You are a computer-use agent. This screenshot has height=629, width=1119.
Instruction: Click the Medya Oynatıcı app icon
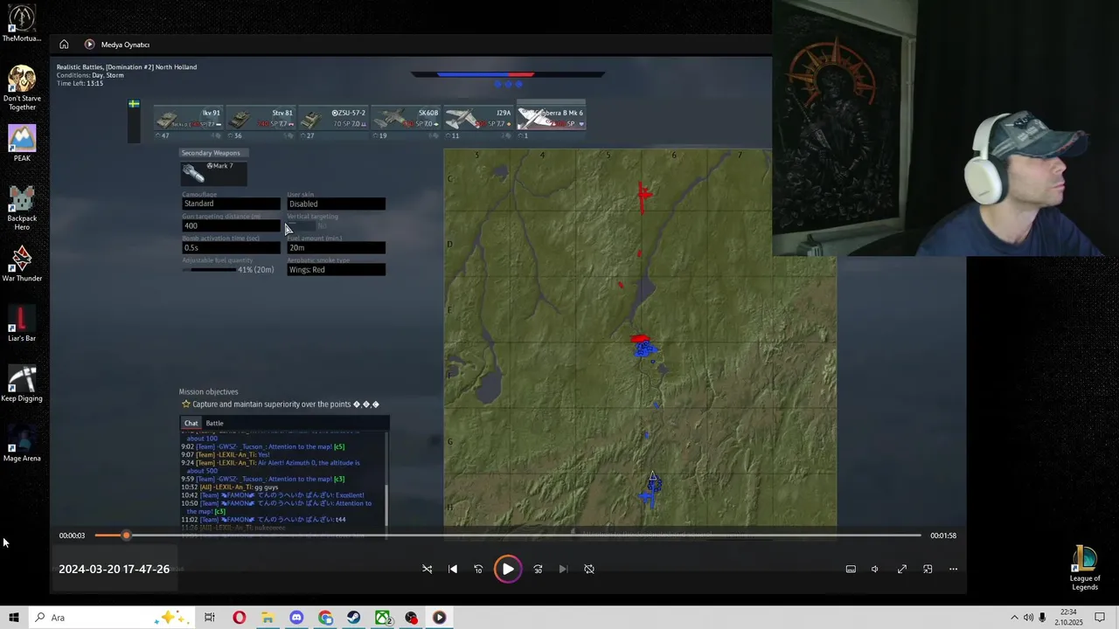(89, 45)
